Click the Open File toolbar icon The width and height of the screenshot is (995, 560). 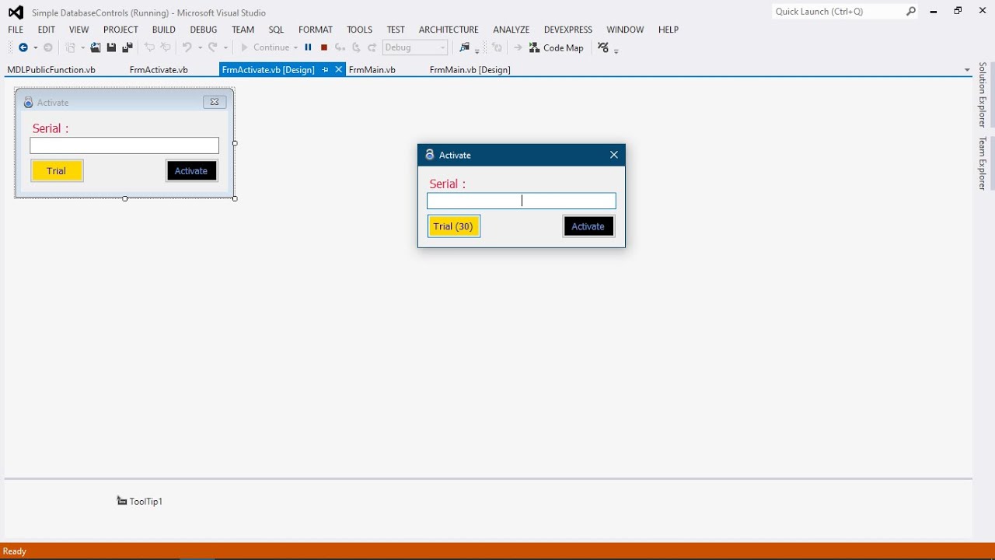pos(96,47)
